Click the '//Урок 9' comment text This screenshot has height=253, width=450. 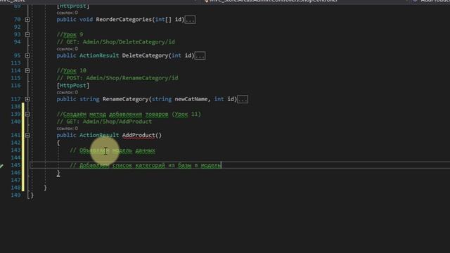(x=70, y=34)
